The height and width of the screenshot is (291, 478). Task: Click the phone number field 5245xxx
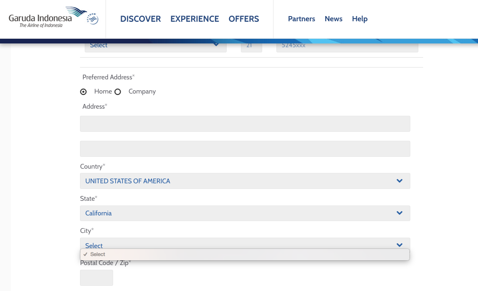click(347, 47)
